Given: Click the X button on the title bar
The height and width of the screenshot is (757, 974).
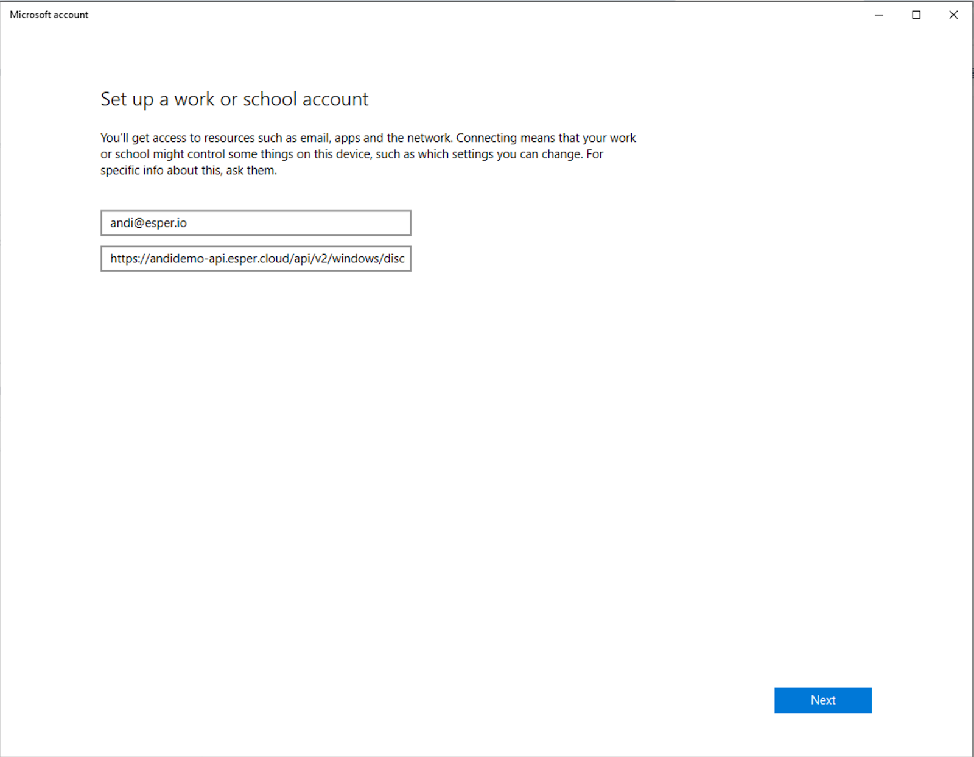Looking at the screenshot, I should (953, 14).
